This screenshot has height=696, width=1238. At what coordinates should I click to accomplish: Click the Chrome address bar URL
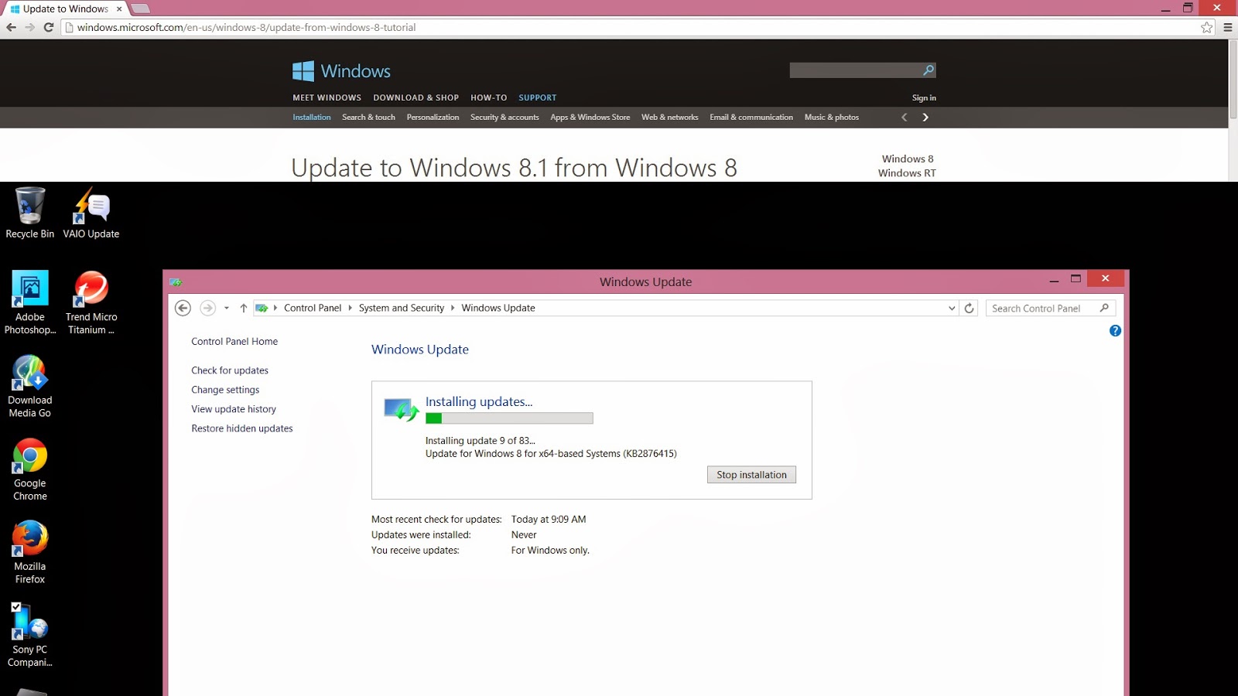coord(246,27)
